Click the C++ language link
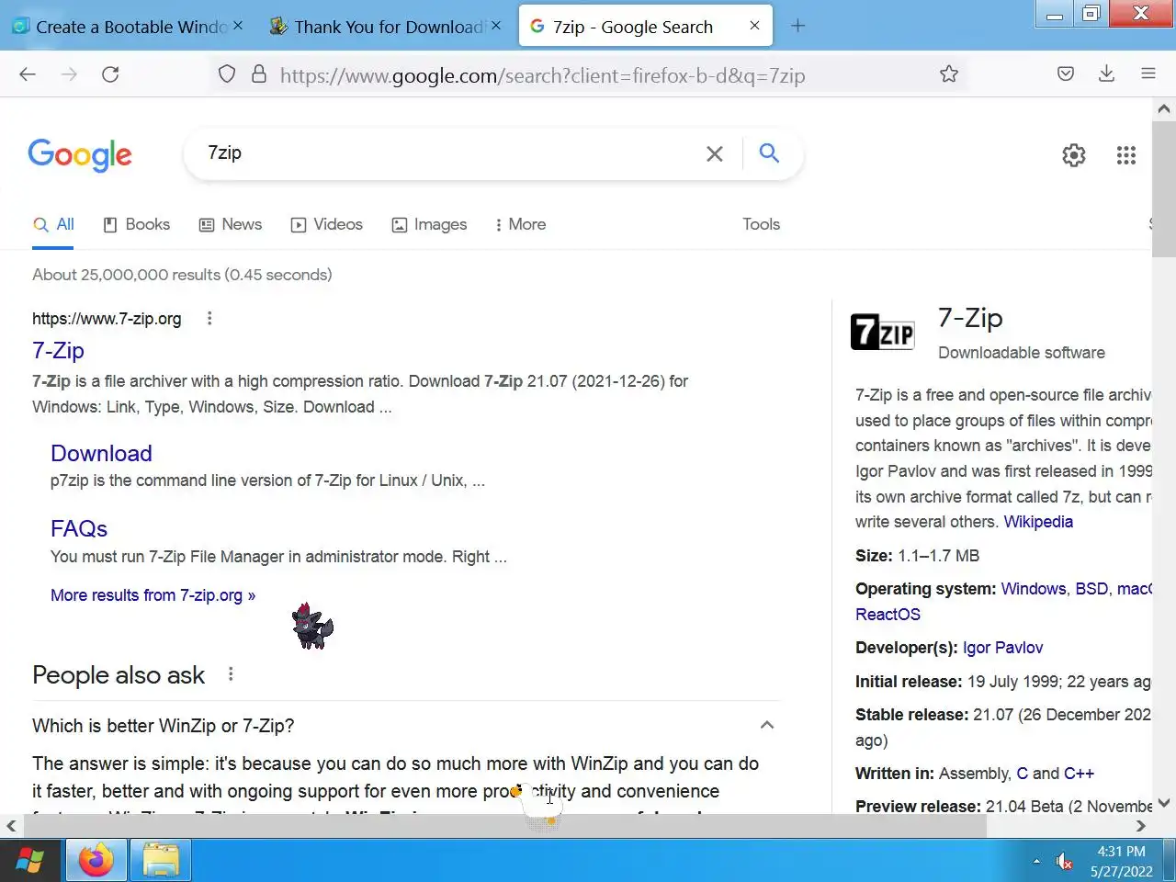Image resolution: width=1176 pixels, height=882 pixels. pos(1079,774)
